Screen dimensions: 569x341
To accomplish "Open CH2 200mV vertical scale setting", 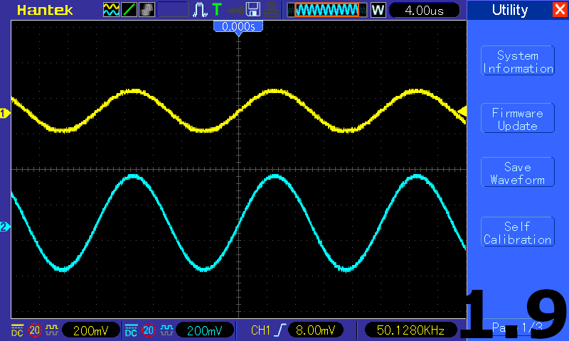I will (x=205, y=330).
